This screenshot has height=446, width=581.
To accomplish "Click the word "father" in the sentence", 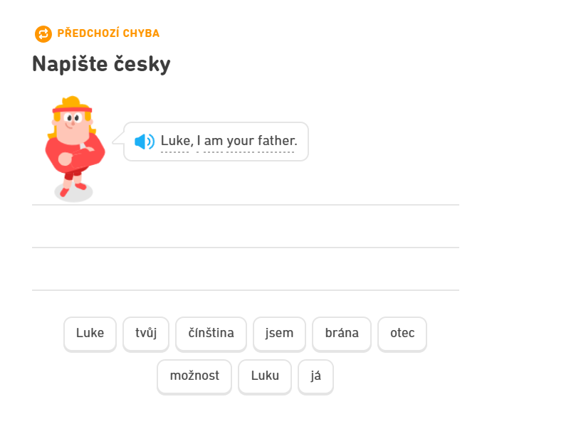I will (x=276, y=141).
